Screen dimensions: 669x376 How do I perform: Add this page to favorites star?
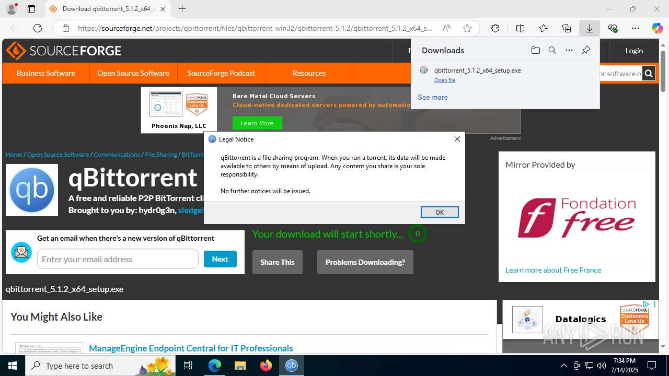pos(467,28)
